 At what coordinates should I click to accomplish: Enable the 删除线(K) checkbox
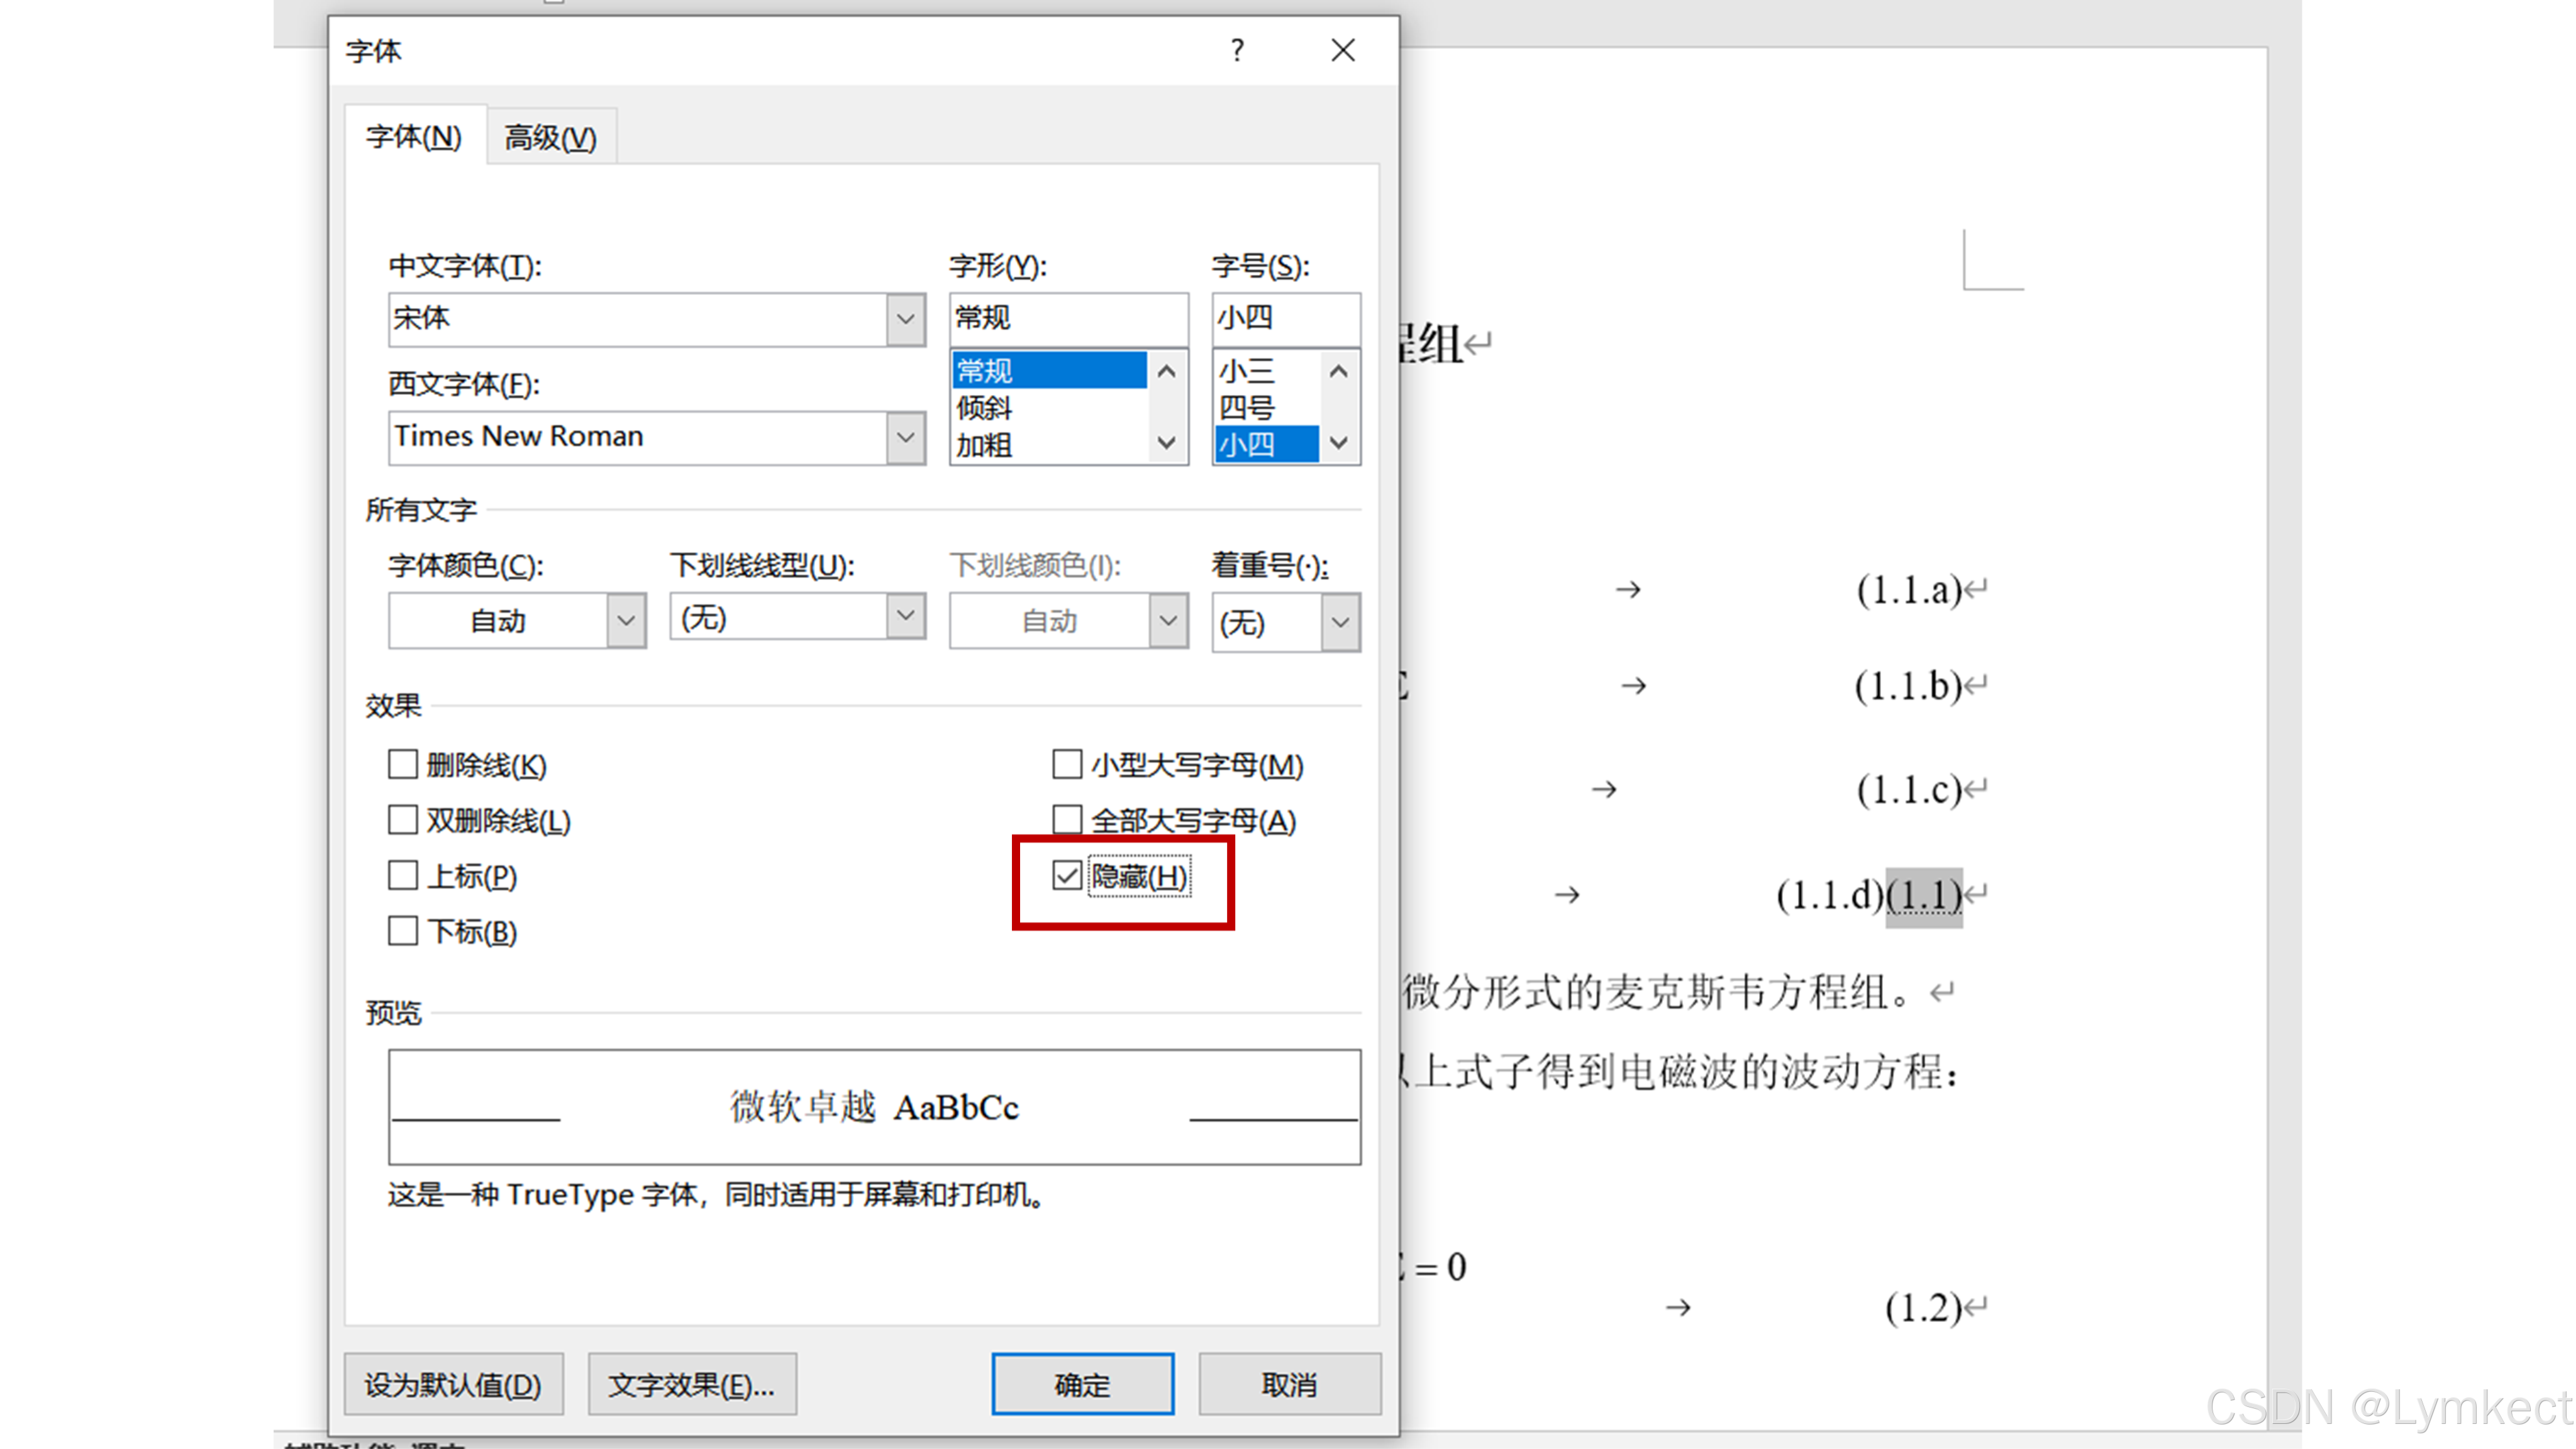tap(403, 765)
